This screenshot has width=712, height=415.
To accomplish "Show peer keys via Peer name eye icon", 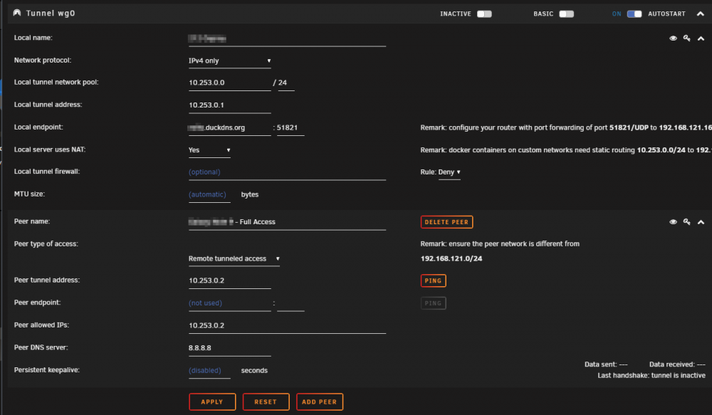I will tap(673, 222).
